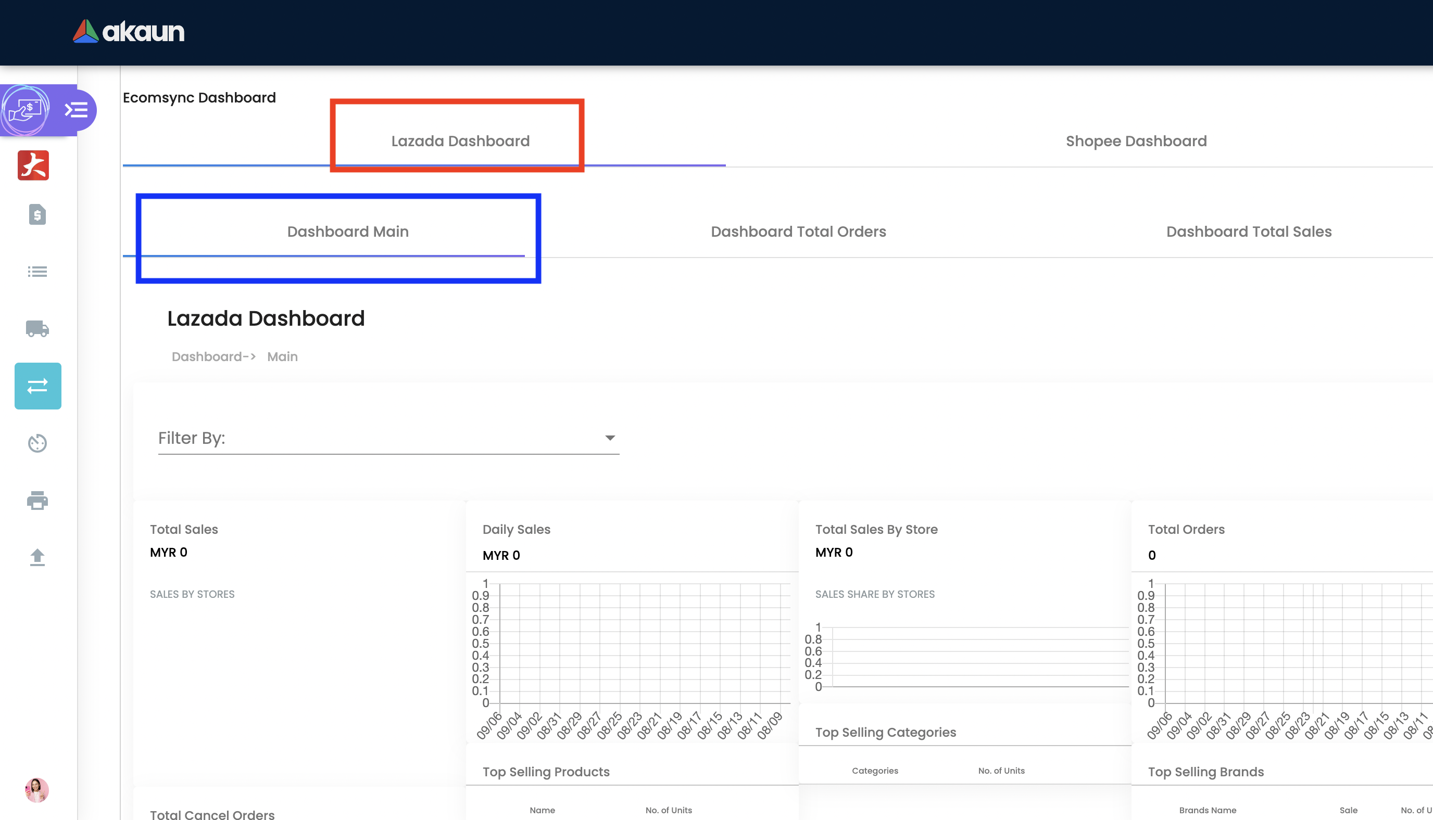Open the list view sidebar icon

37,272
